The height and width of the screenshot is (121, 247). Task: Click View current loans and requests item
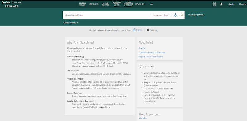tap(158, 89)
